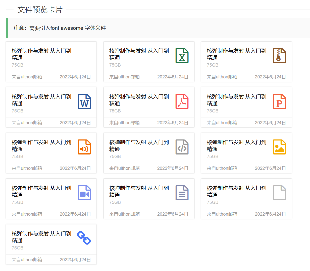Click the purple video file icon
Screen dimensions: 310x271
tap(84, 193)
